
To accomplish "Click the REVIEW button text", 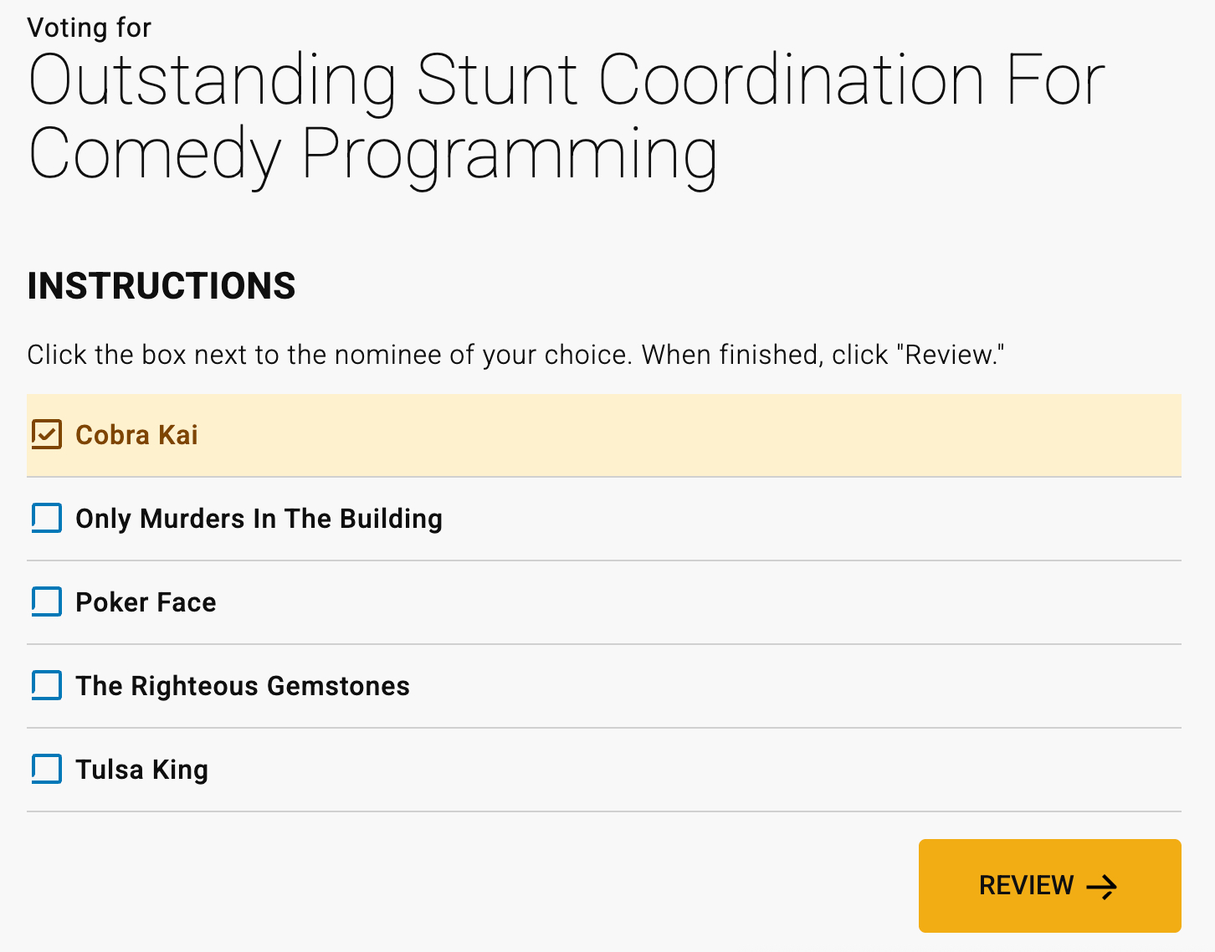I will click(x=1026, y=885).
